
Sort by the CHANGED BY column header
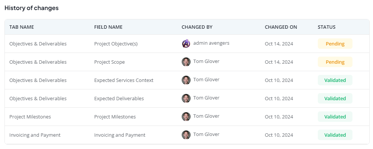pyautogui.click(x=197, y=27)
